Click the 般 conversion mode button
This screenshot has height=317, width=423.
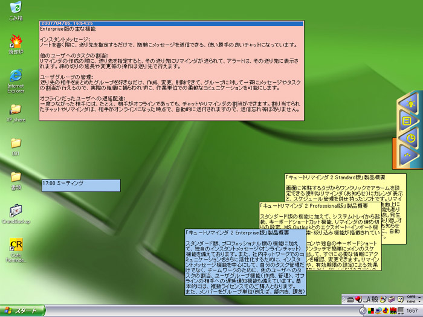(375, 299)
